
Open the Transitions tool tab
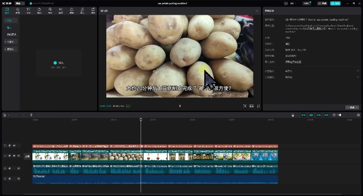pyautogui.click(x=60, y=10)
